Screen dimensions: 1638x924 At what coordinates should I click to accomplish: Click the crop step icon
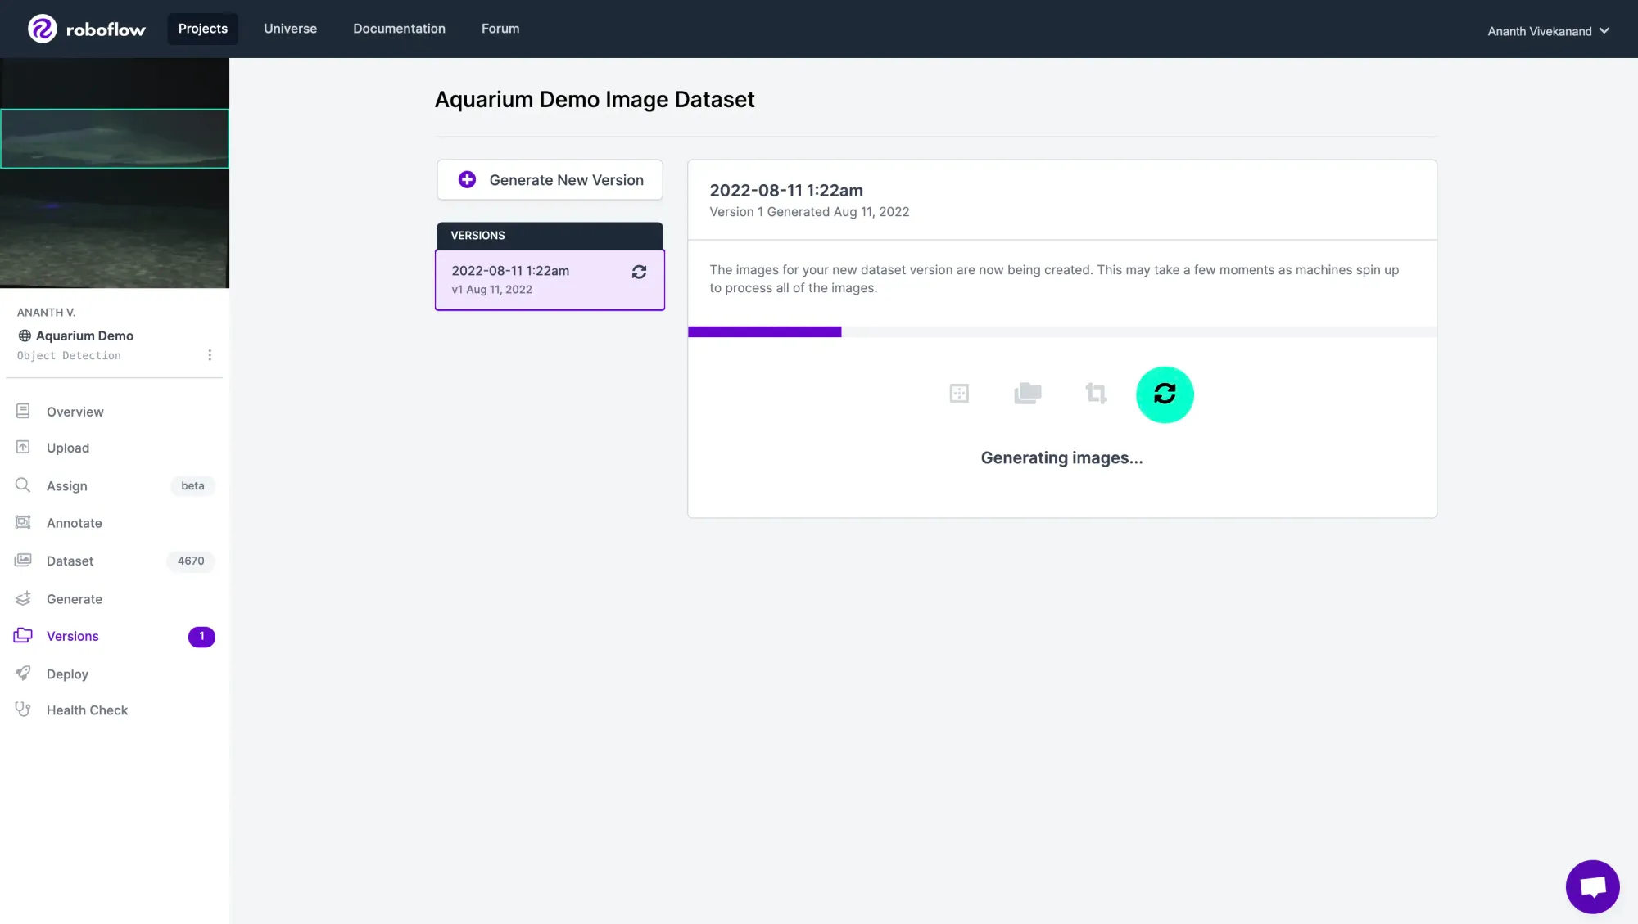(x=1096, y=394)
